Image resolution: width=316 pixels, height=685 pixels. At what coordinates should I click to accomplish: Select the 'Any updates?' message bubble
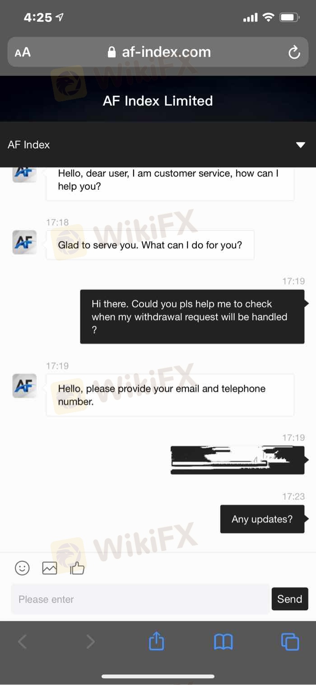click(x=262, y=519)
